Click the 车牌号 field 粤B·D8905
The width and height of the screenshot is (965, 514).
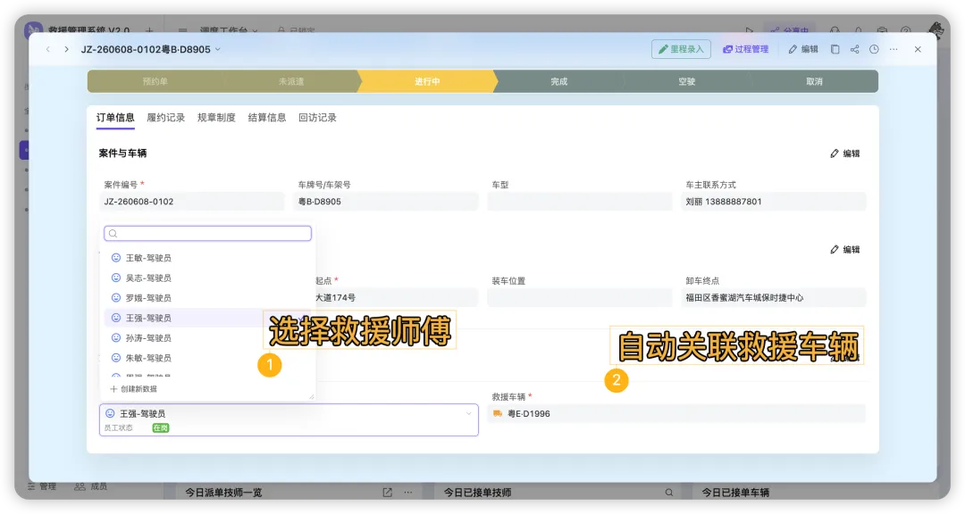pos(386,202)
